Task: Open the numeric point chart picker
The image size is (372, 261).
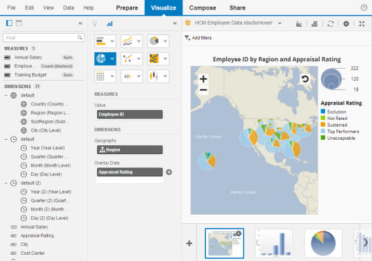Action: 132,76
